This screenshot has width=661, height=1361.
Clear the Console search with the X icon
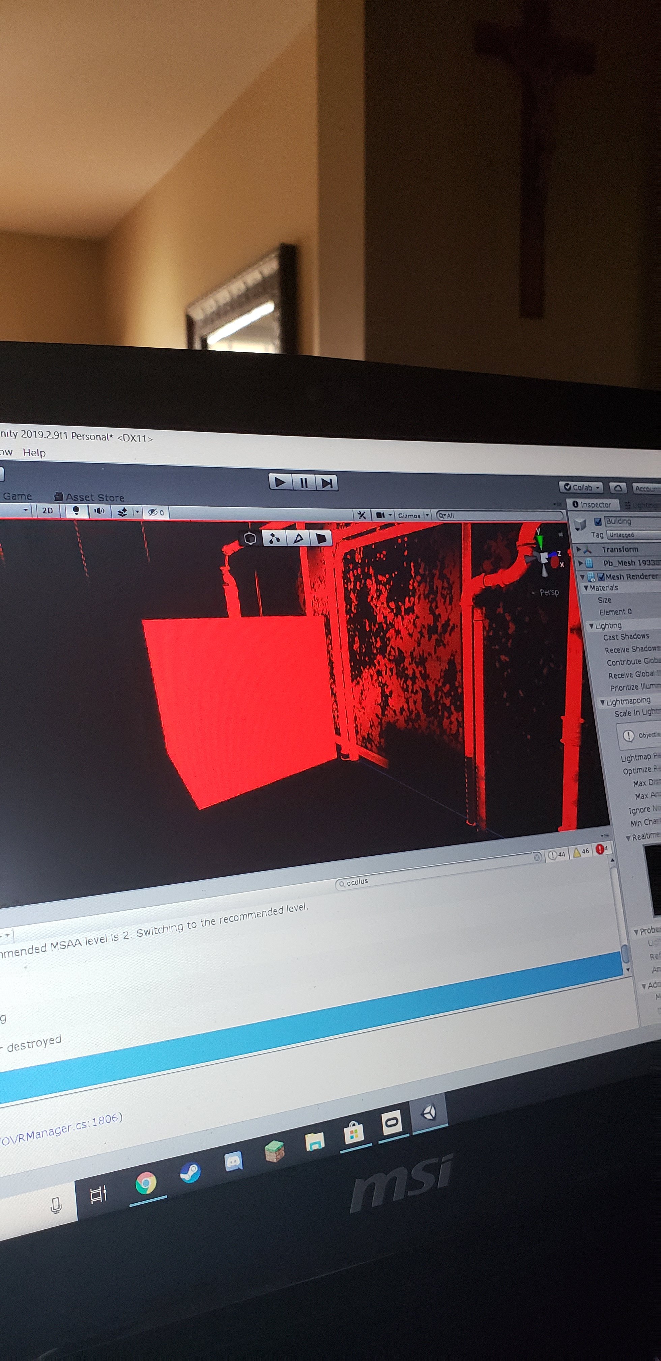pyautogui.click(x=537, y=857)
